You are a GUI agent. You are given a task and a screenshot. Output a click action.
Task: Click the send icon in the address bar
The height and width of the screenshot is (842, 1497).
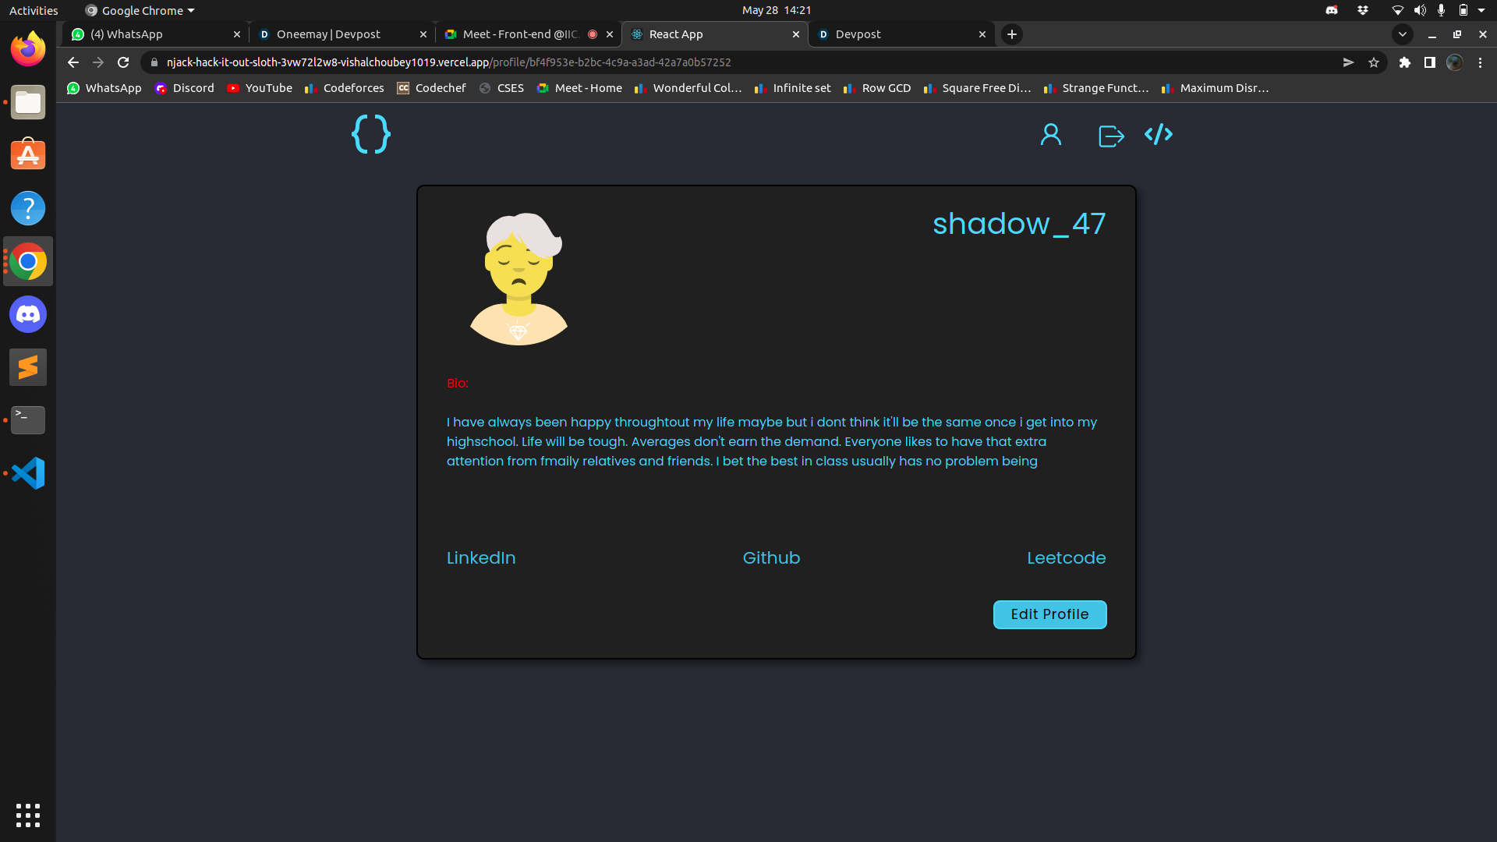(1349, 62)
